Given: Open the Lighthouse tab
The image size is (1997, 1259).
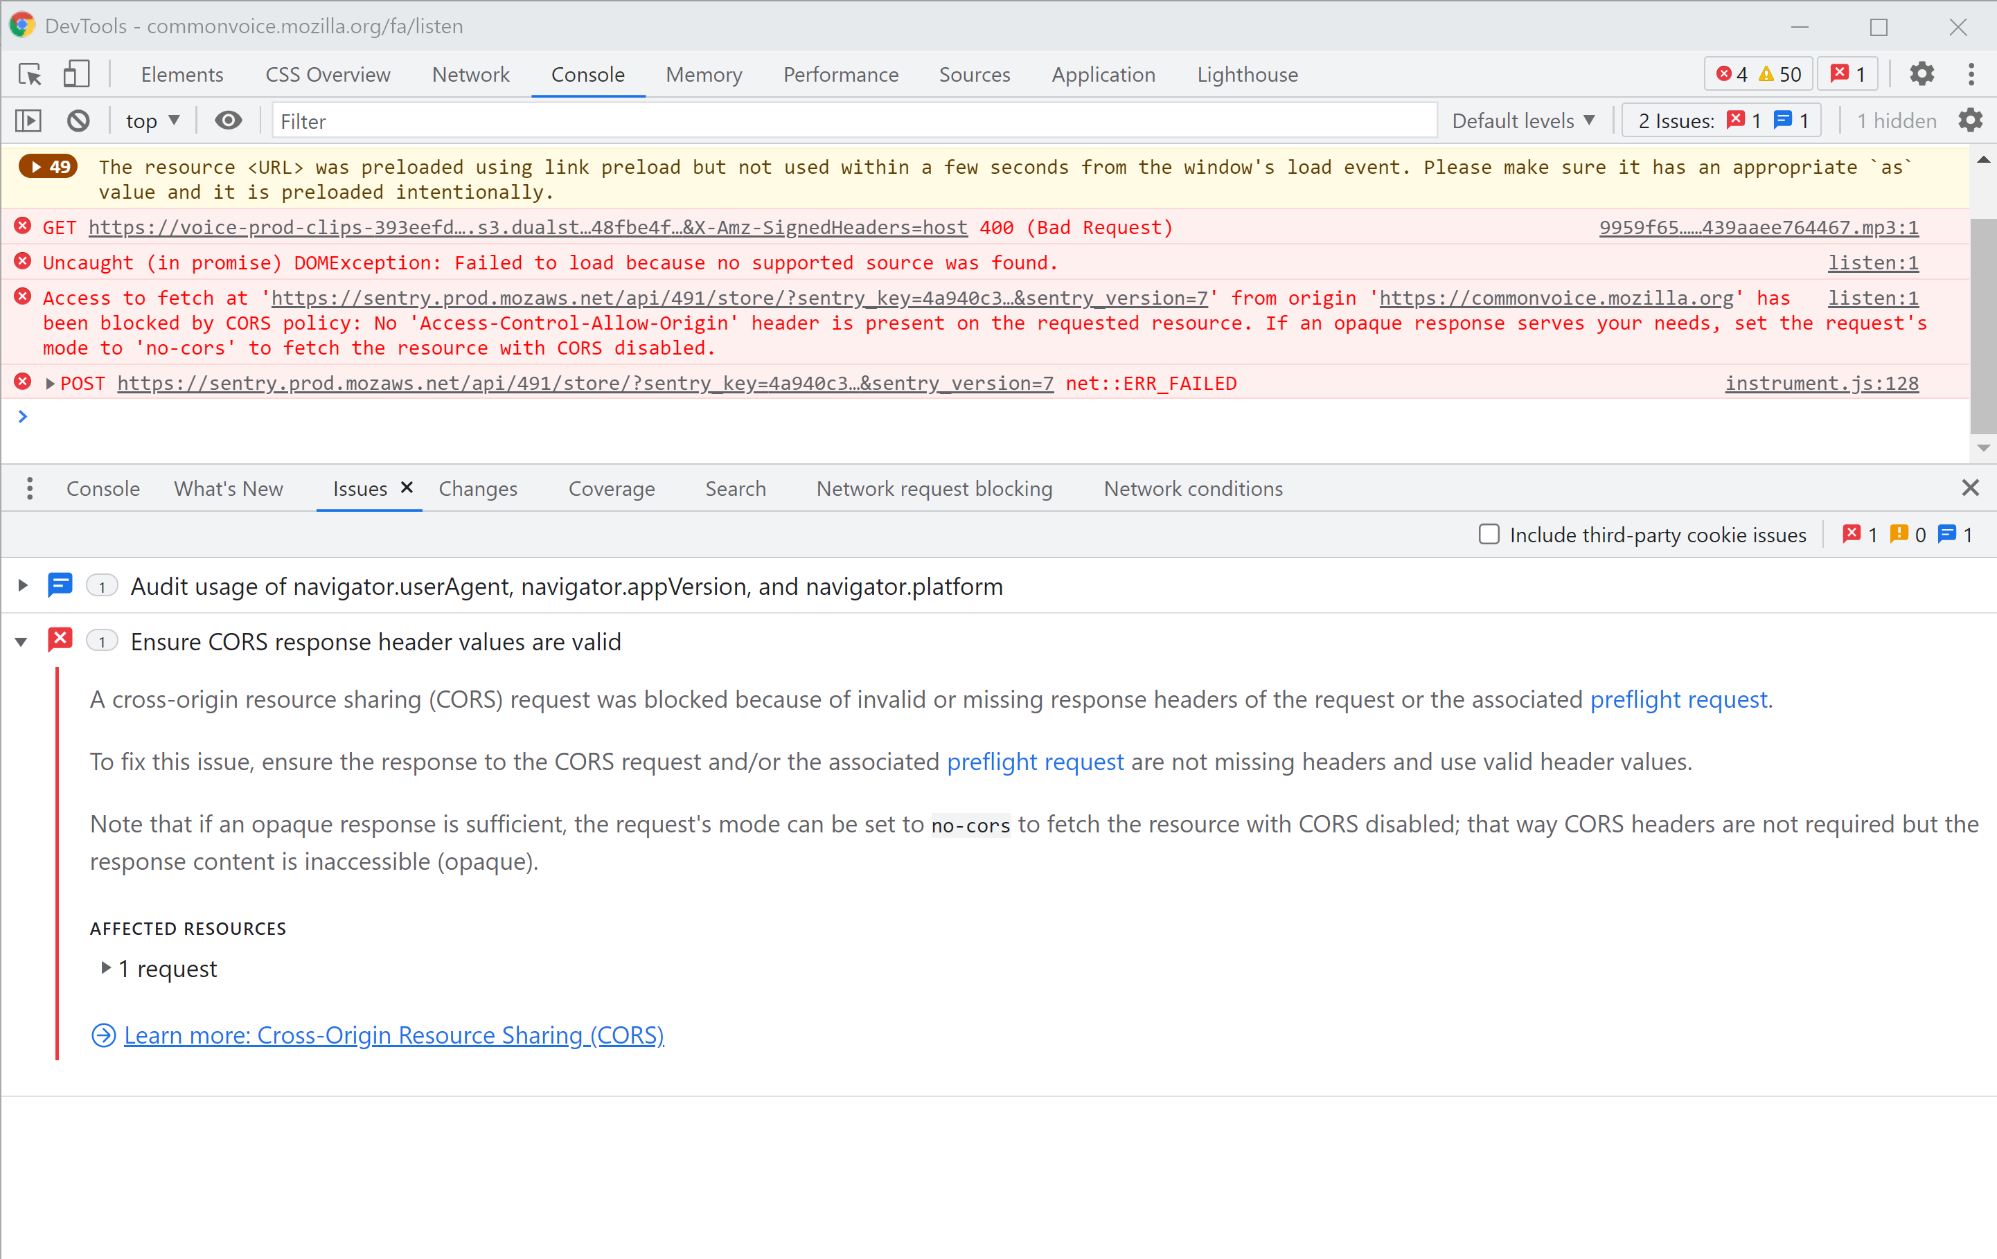Looking at the screenshot, I should pos(1246,75).
